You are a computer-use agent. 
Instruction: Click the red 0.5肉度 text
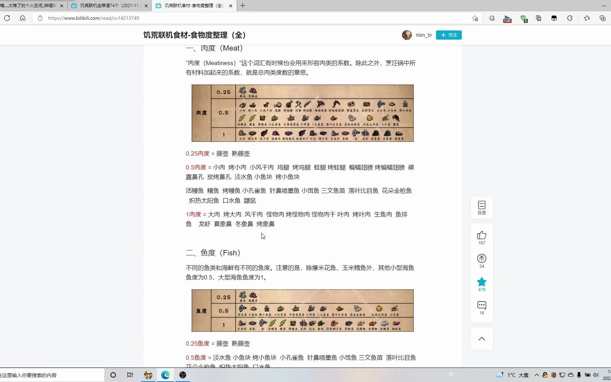(x=196, y=167)
